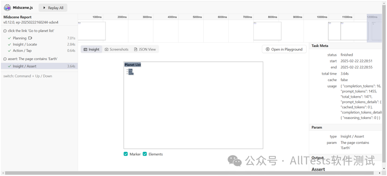This screenshot has width=387, height=176.
Task: Click the version text v0.12.0, ep-20250222160244-xdxn4
Action: (x=31, y=22)
